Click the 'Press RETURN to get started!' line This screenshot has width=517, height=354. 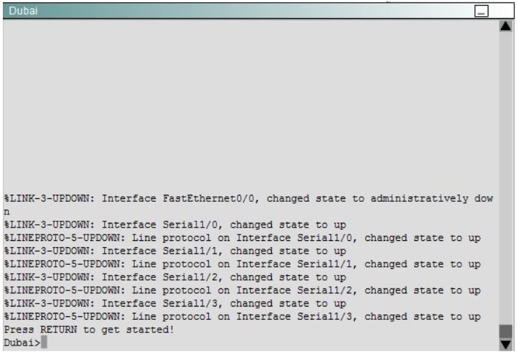click(89, 330)
